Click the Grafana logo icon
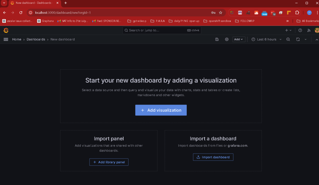 pos(6,30)
